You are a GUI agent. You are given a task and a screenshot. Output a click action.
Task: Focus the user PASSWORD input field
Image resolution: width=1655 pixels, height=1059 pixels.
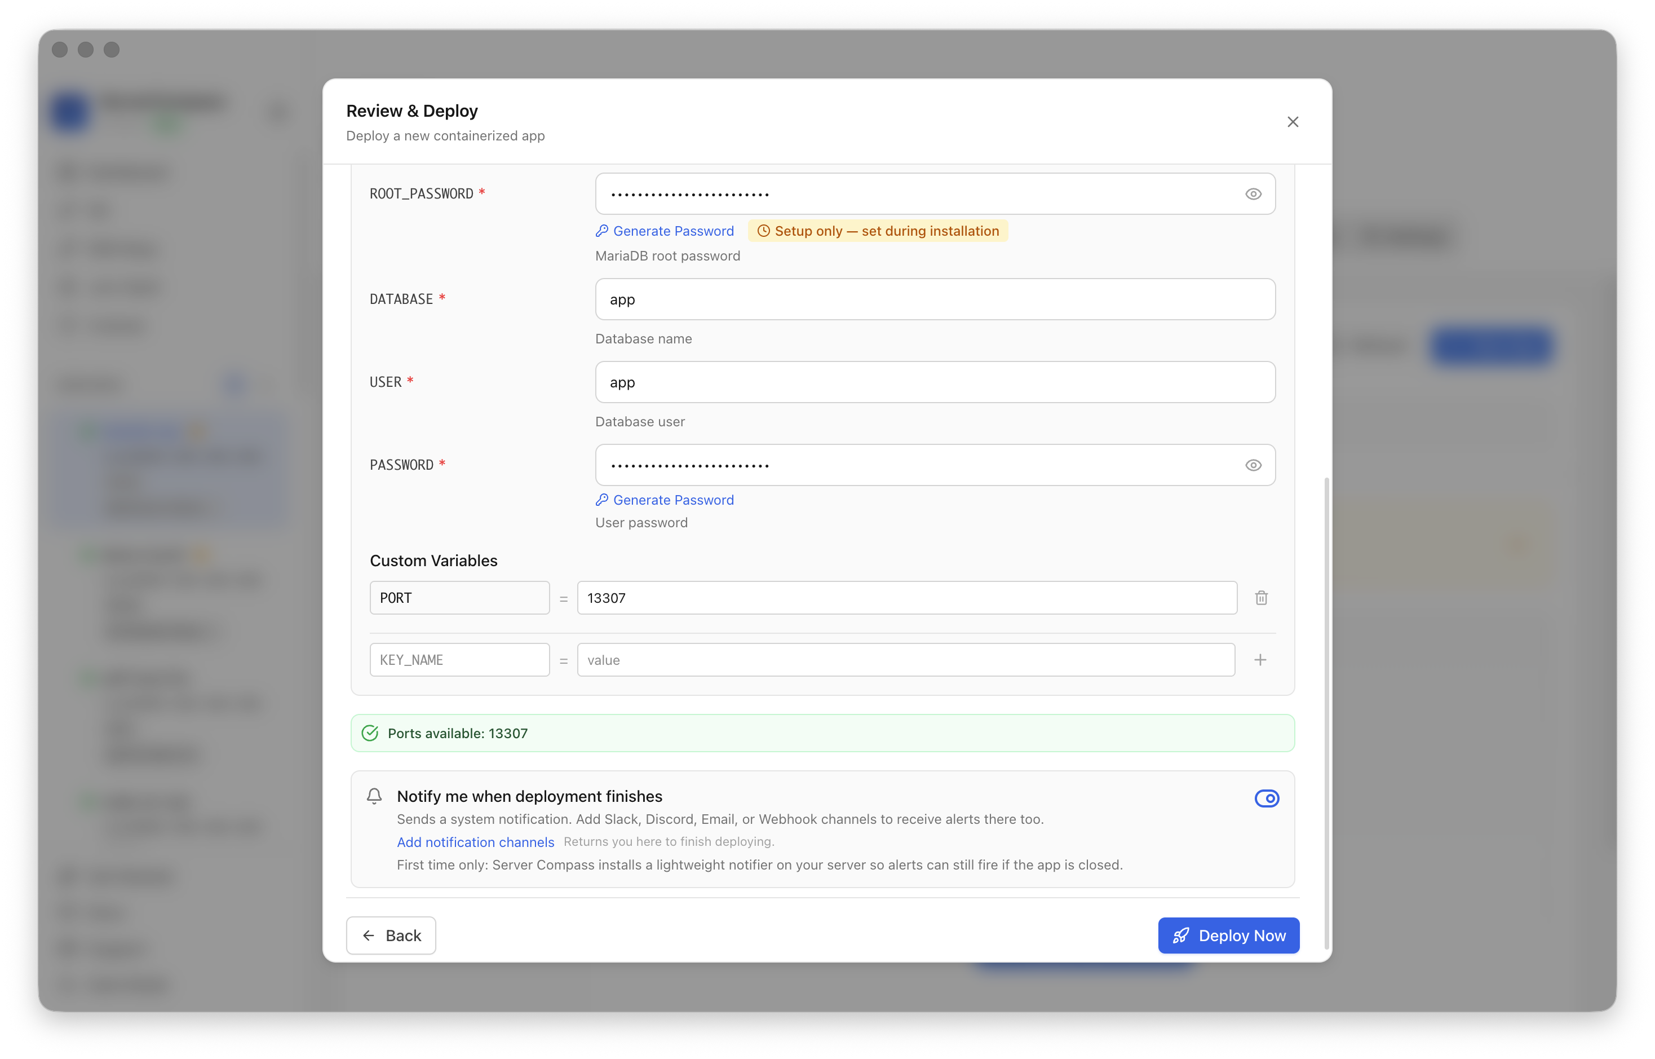[x=935, y=466]
